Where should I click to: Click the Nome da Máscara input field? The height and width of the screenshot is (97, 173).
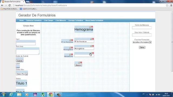coord(142,28)
